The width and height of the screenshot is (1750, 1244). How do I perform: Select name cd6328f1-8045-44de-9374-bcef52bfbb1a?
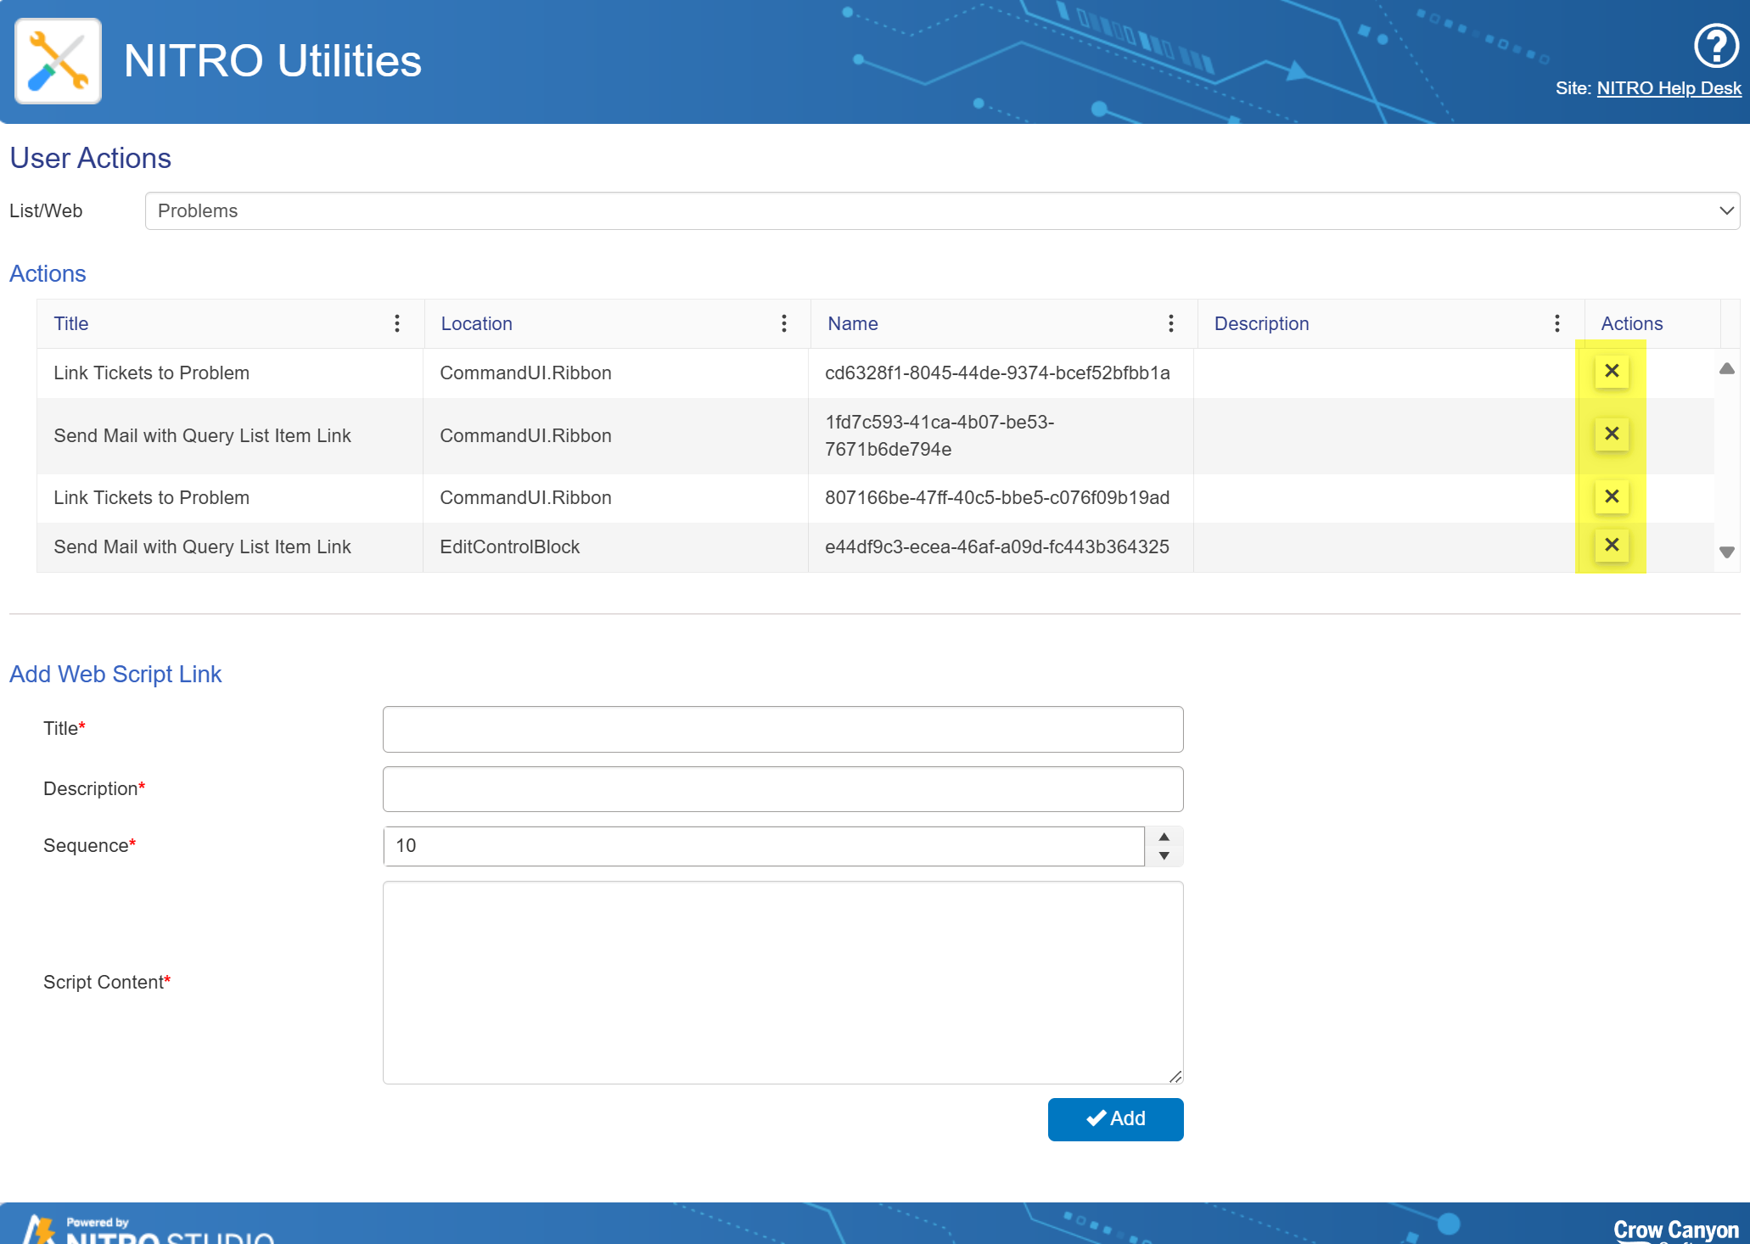pos(997,373)
